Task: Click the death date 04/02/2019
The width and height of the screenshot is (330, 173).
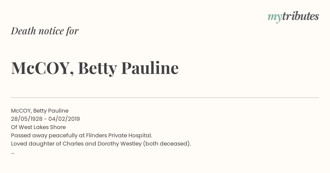Action: pyautogui.click(x=64, y=119)
